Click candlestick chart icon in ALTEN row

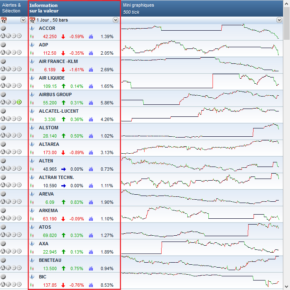(x=32, y=169)
